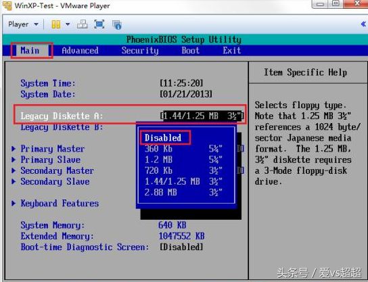Choose 2.88 MB 3½" floppy option
This screenshot has height=282, width=368.
coord(183,192)
